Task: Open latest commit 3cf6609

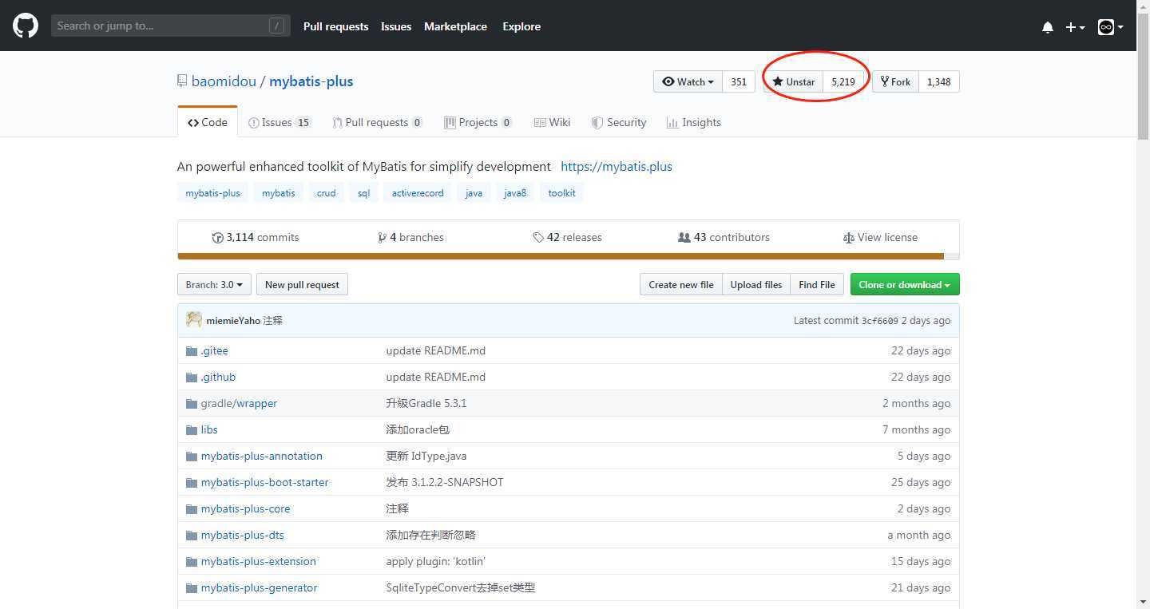Action: 879,321
